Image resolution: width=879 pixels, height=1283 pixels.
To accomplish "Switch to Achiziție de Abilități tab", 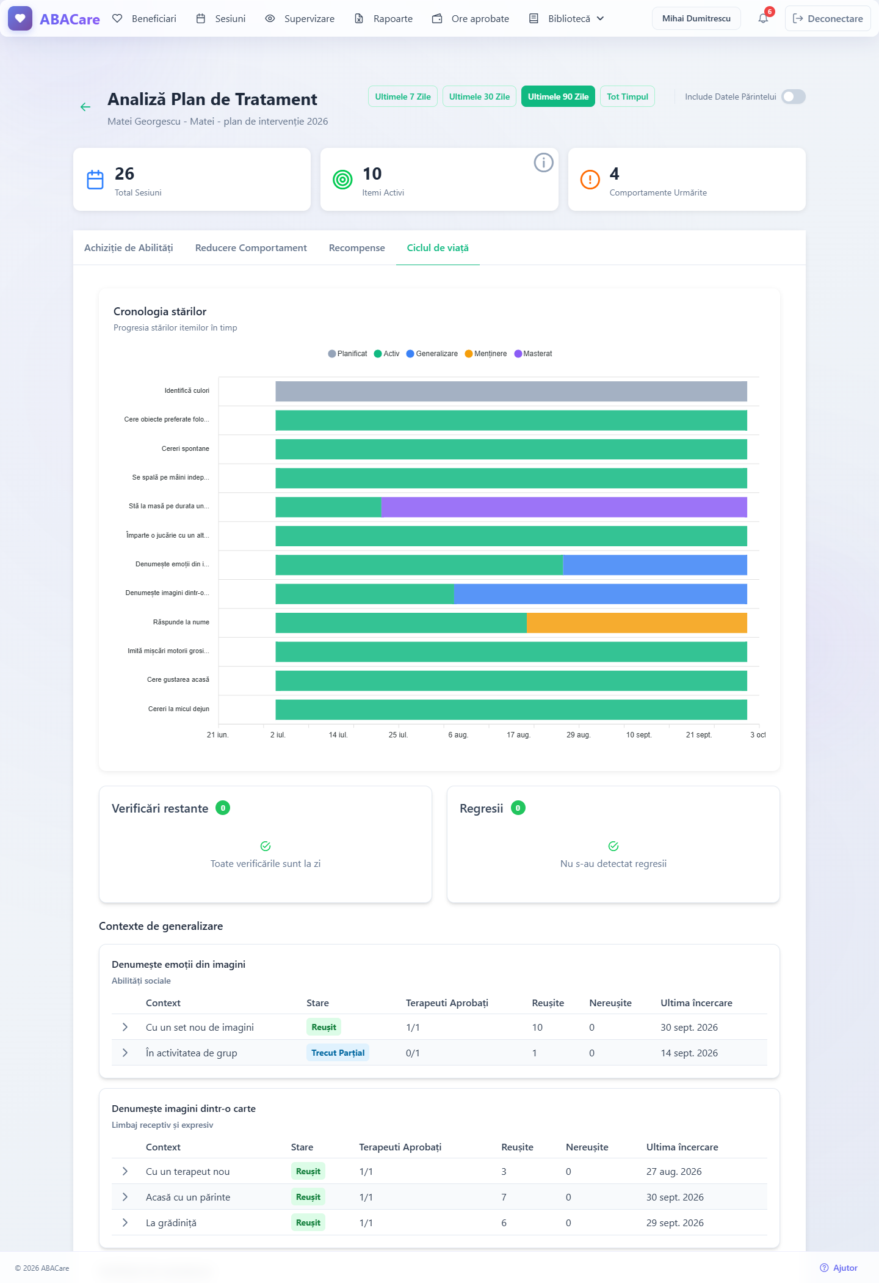I will pos(129,247).
